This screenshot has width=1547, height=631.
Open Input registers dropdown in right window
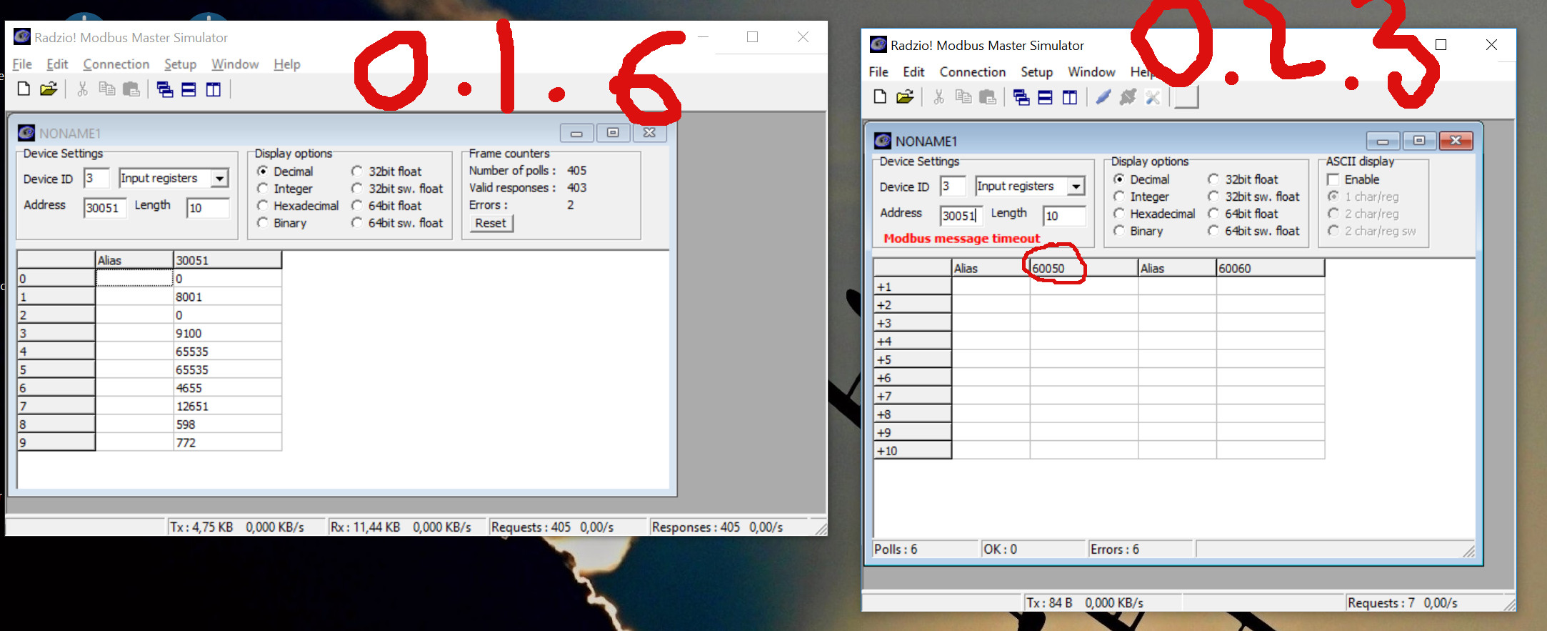[x=1076, y=186]
